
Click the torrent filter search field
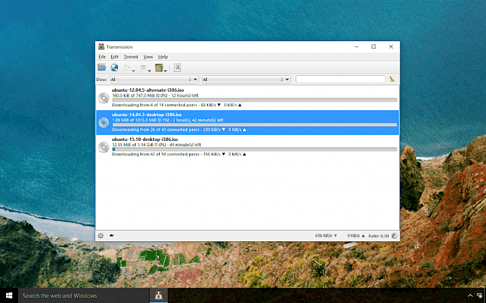coord(340,79)
